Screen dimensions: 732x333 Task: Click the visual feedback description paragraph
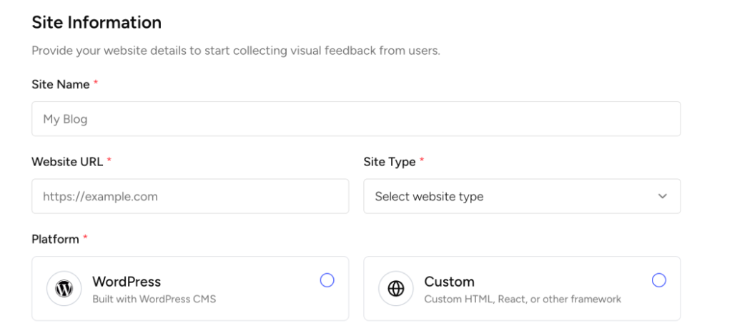[235, 51]
